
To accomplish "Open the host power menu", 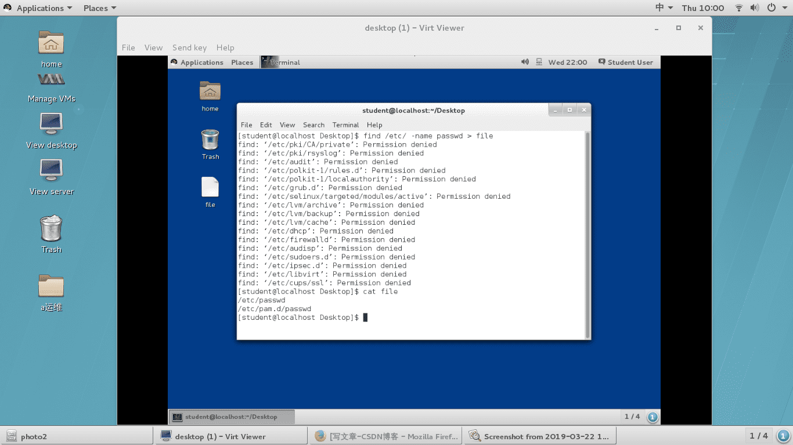I will coord(773,8).
